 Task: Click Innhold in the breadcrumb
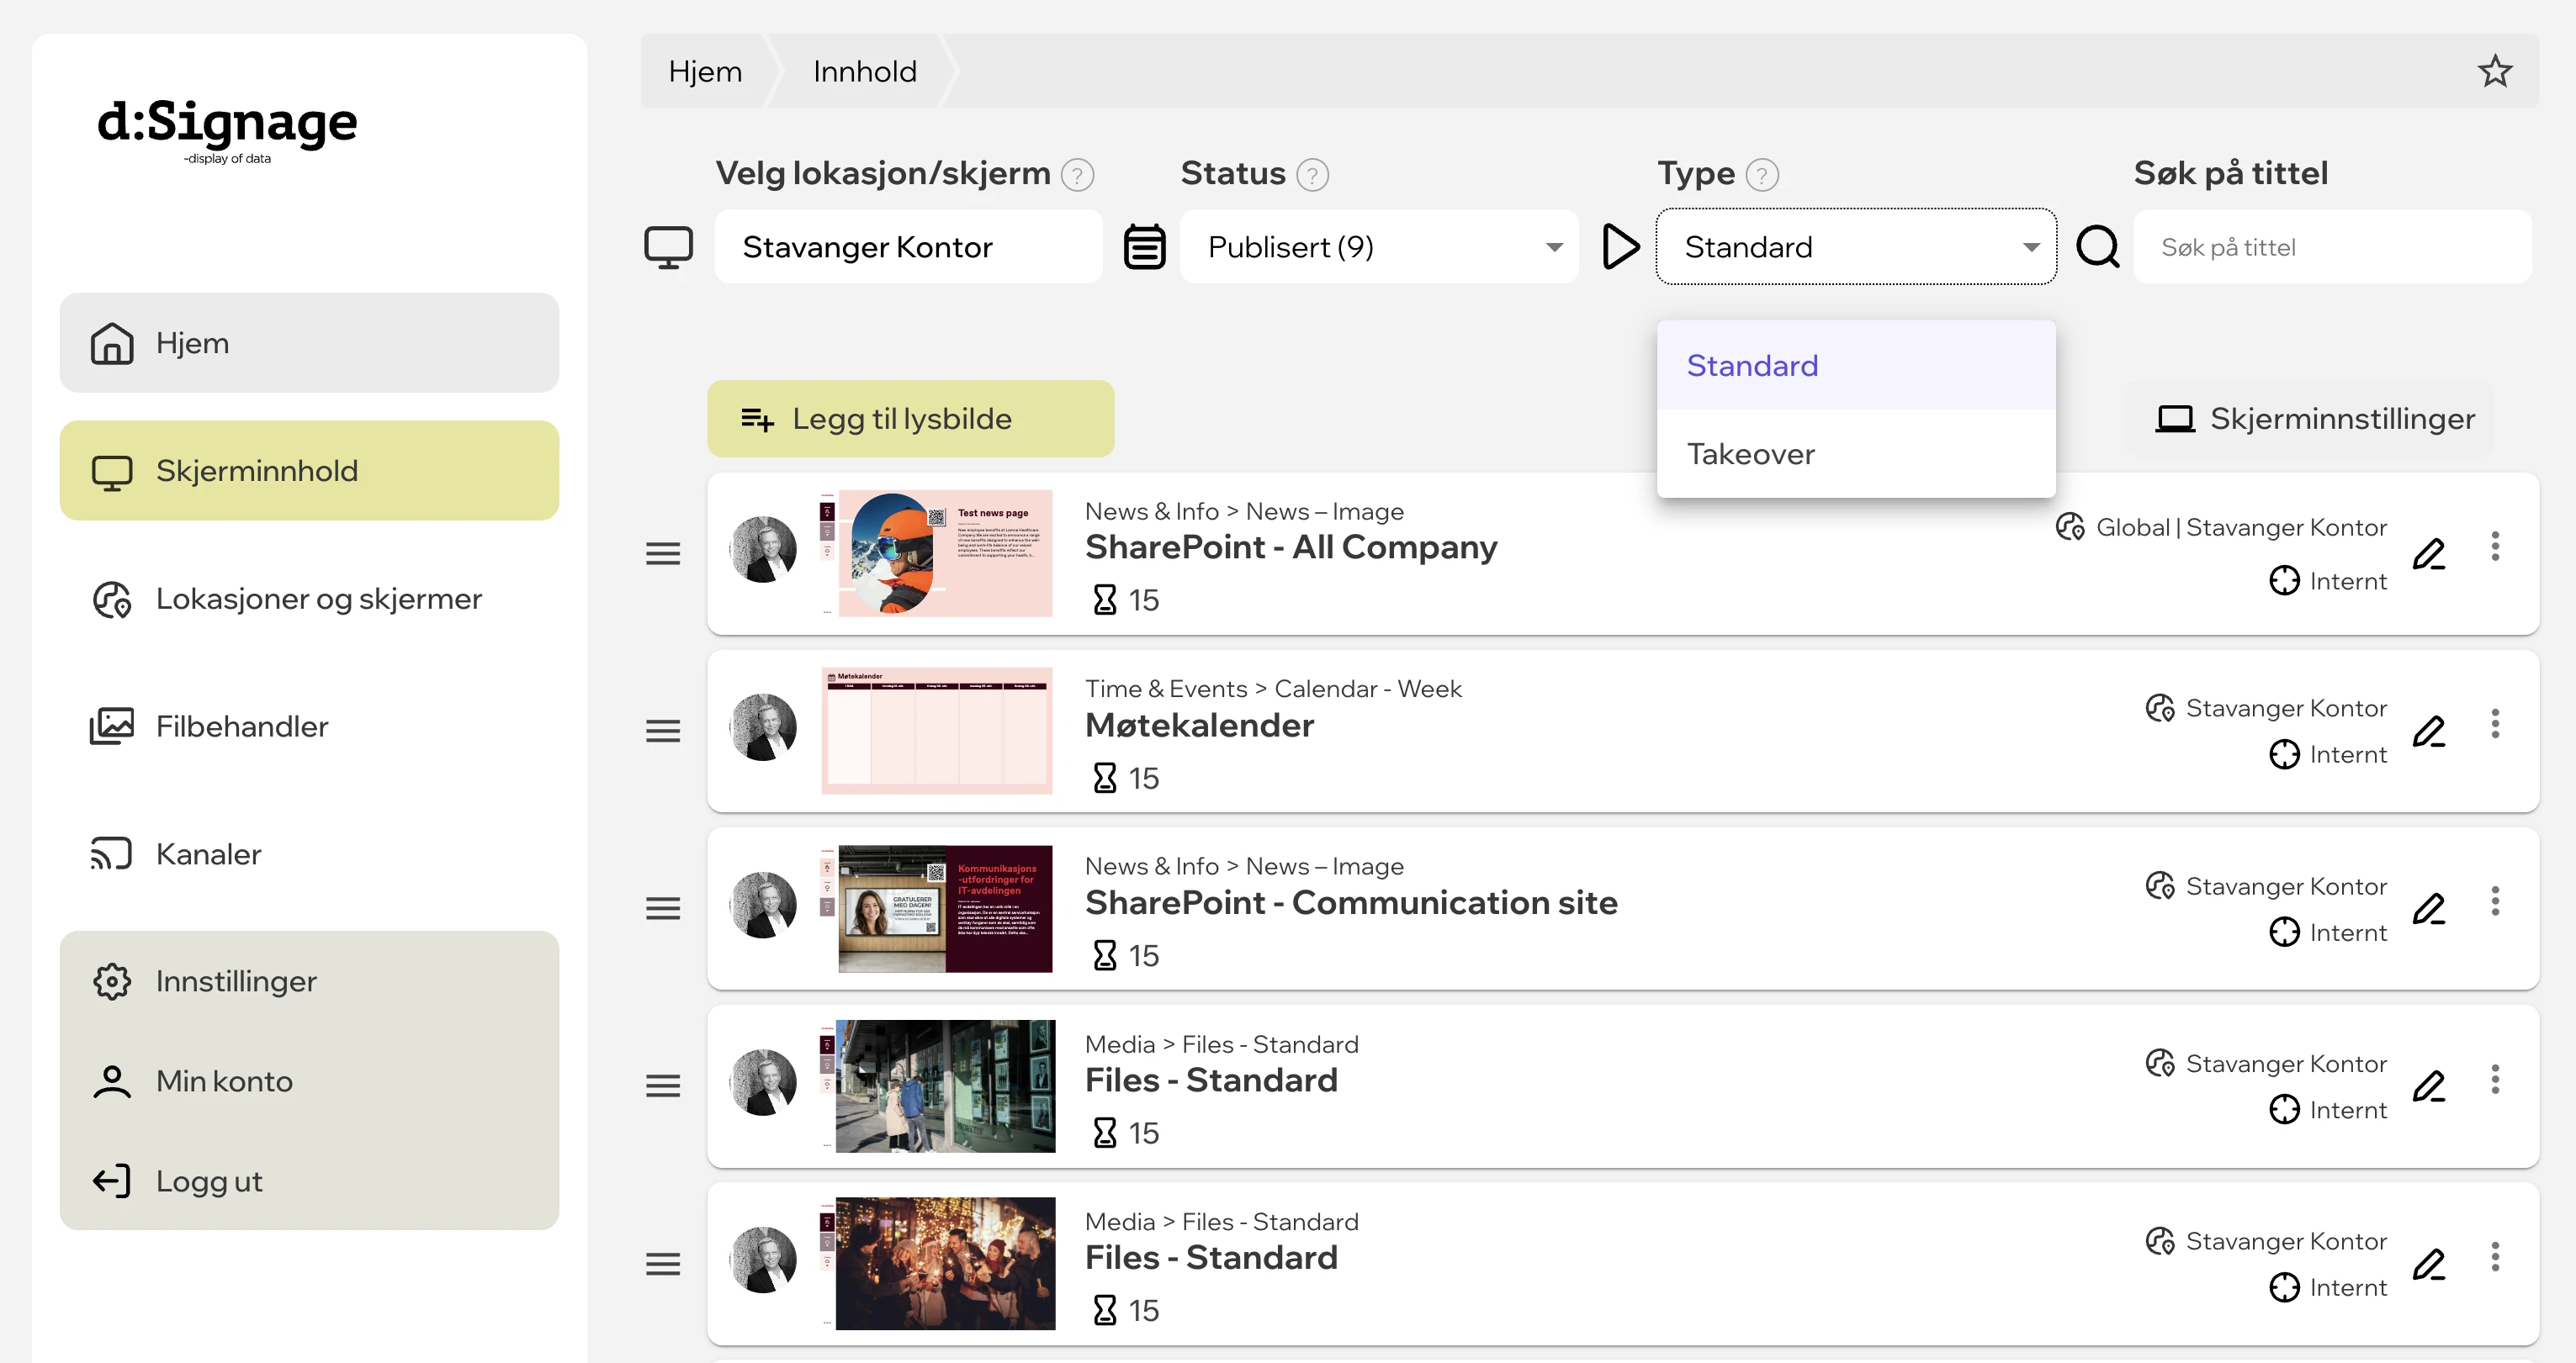click(864, 71)
